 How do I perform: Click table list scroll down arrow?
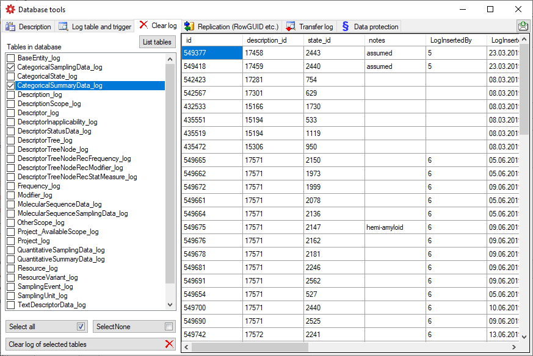click(x=170, y=305)
